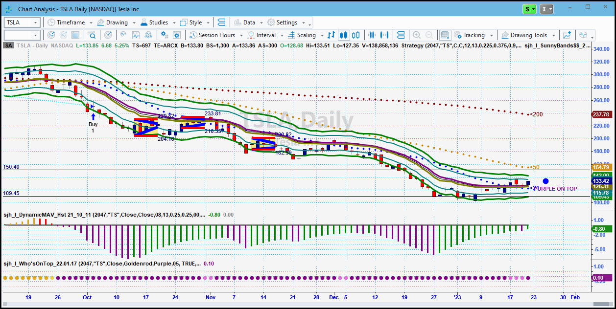This screenshot has width=616, height=309.
Task: Click the Studies flask icon
Action: 144,22
